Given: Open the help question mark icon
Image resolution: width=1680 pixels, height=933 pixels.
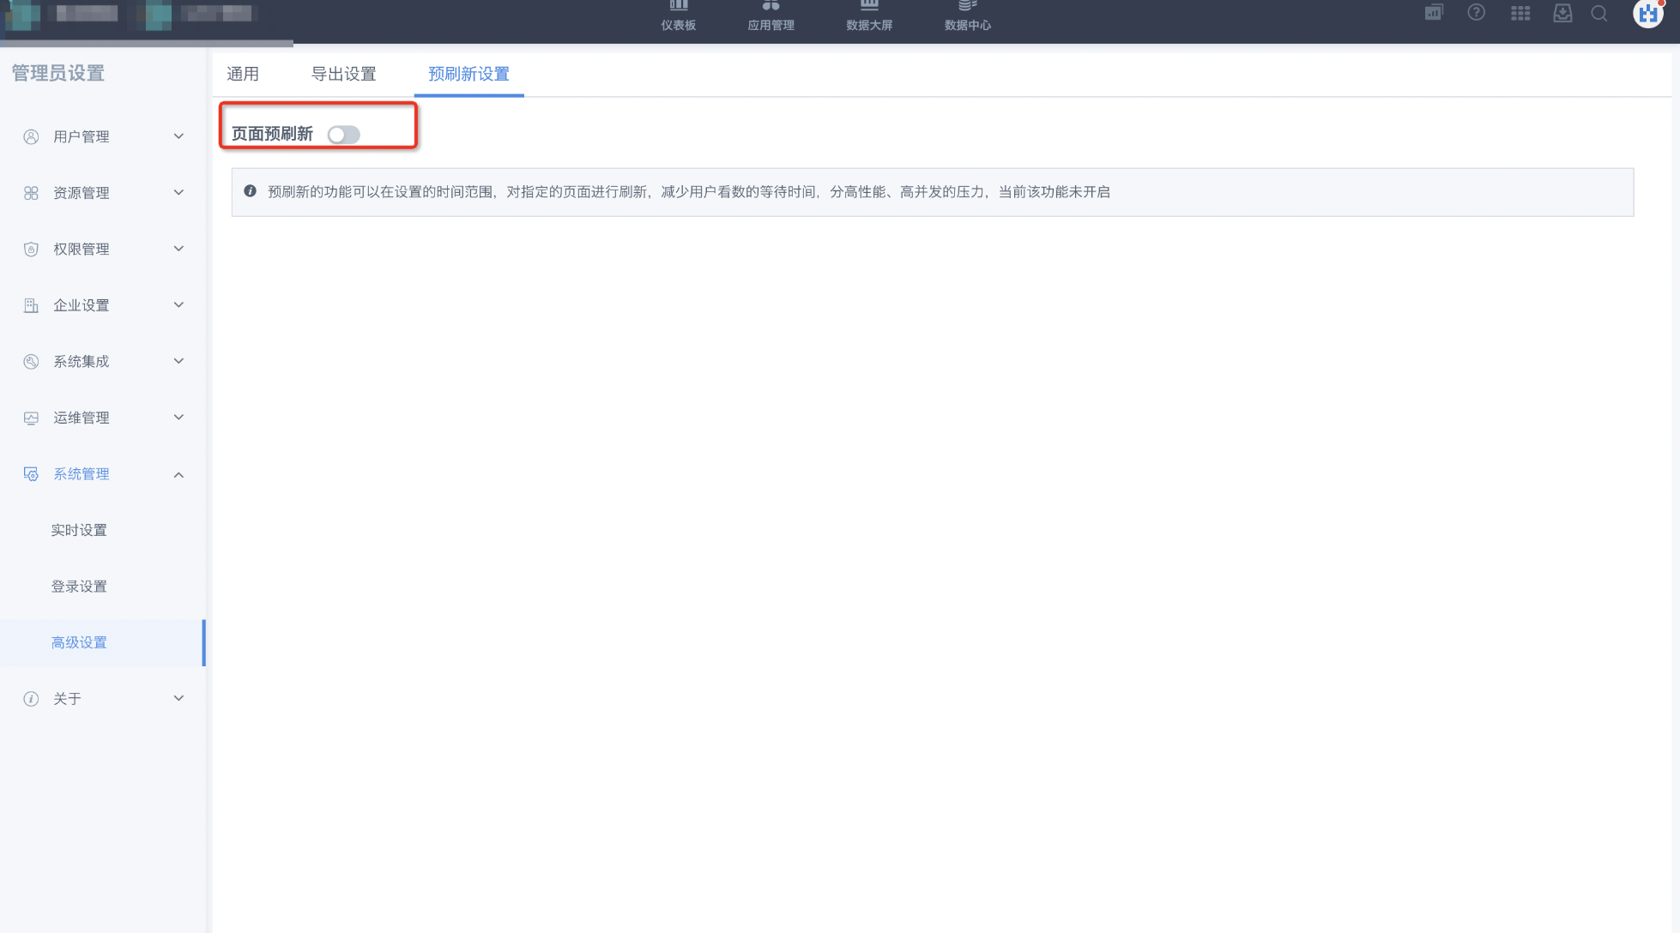Looking at the screenshot, I should [1476, 13].
